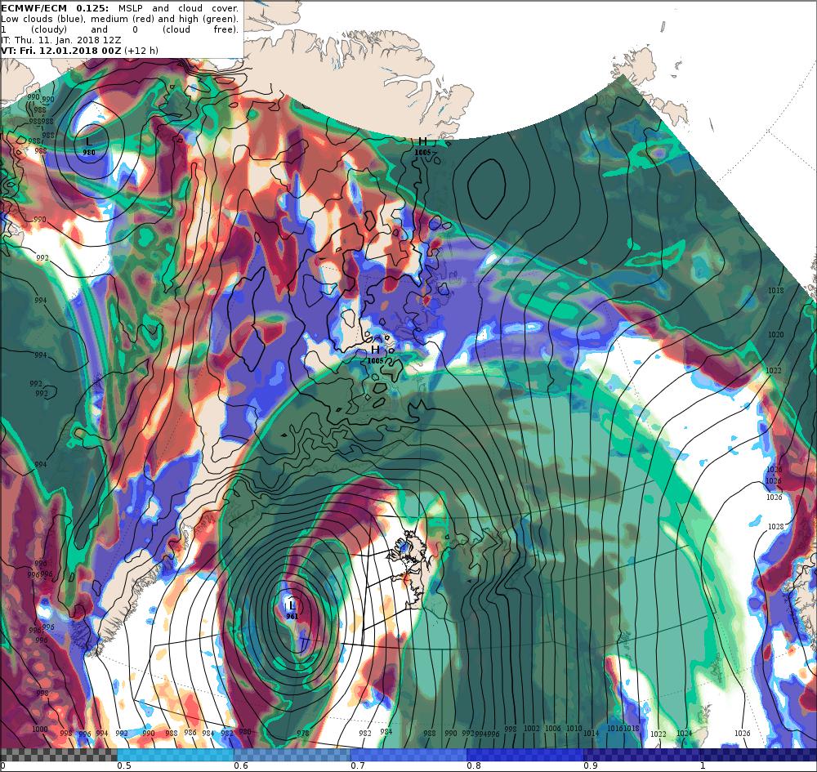Click the '0' legend scale label

[3, 765]
